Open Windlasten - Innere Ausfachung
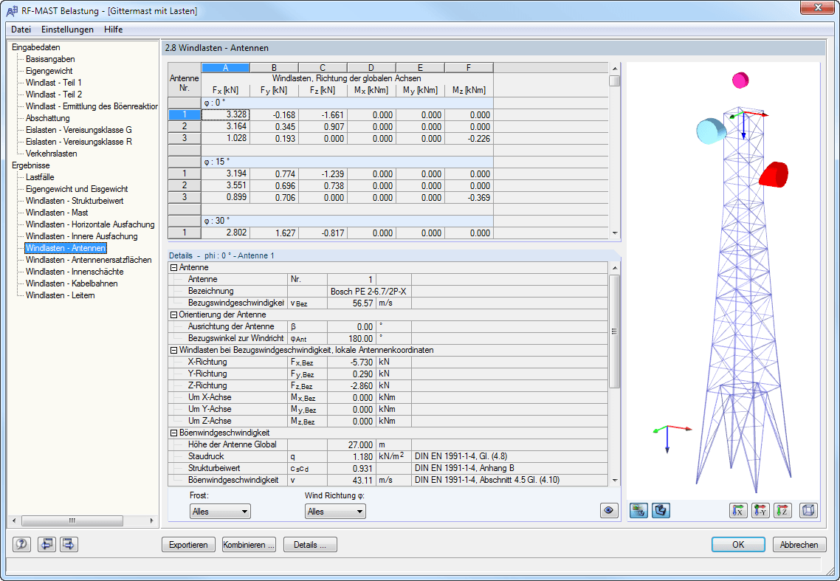Screen dimensions: 840x581 [81, 236]
